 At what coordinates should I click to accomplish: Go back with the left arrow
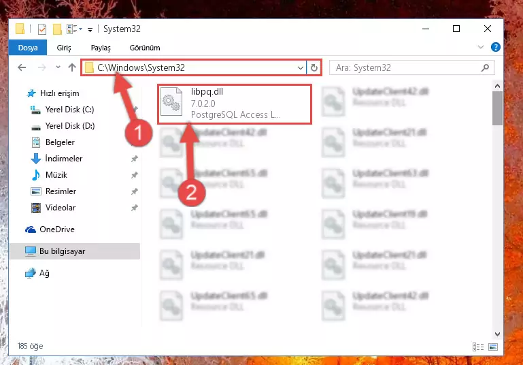point(22,68)
